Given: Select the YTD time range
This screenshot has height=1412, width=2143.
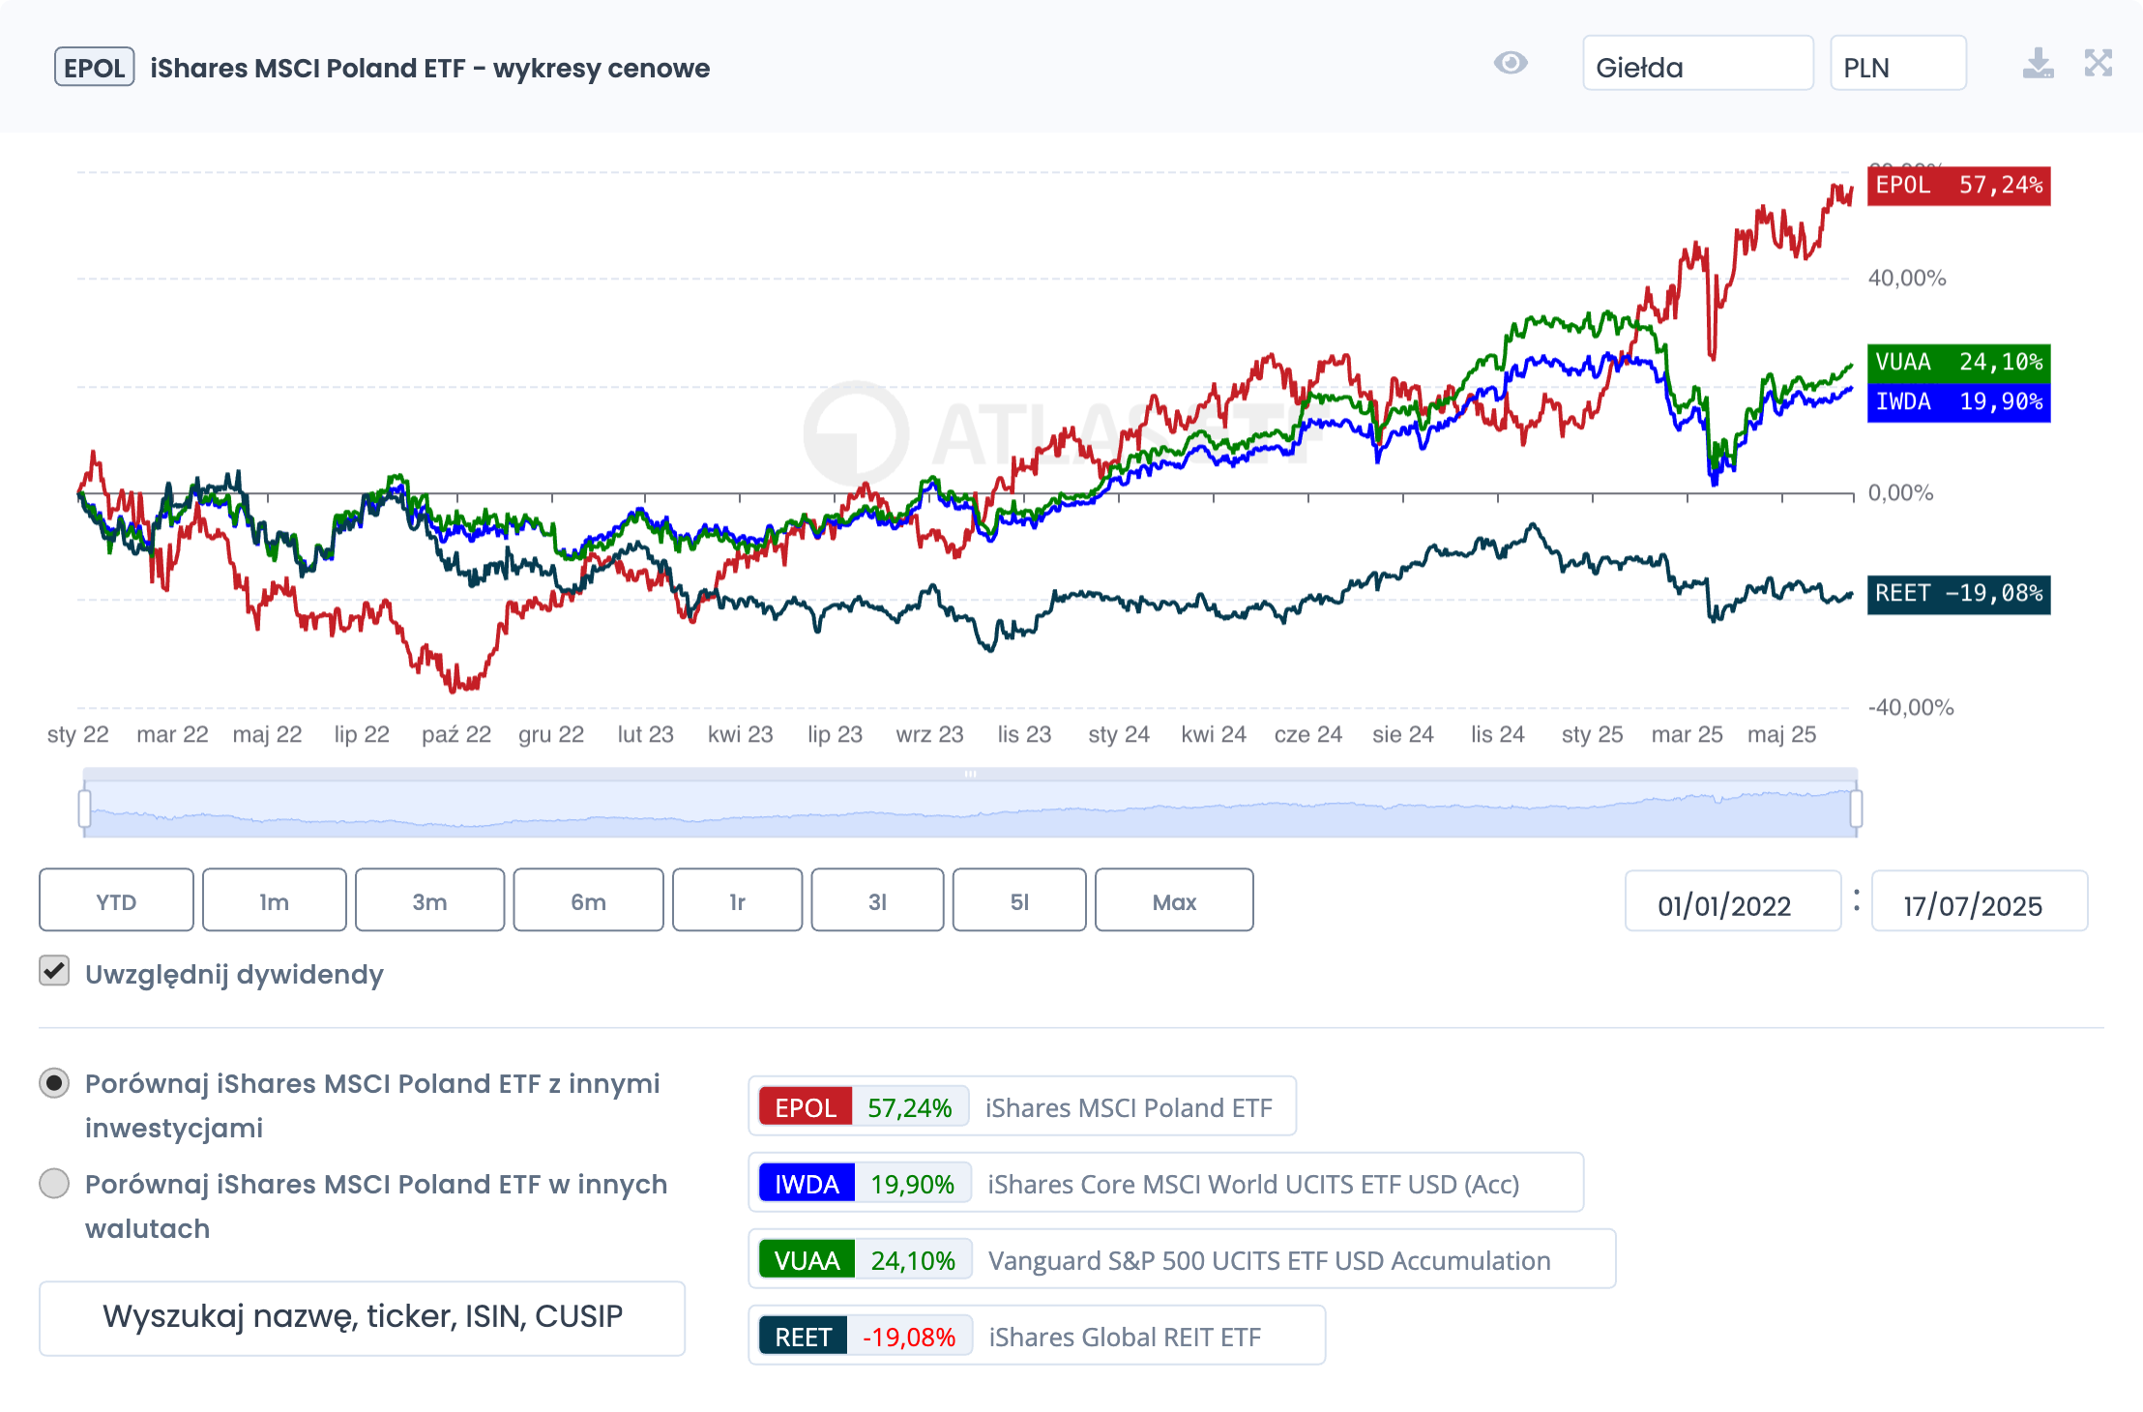Looking at the screenshot, I should (x=116, y=900).
